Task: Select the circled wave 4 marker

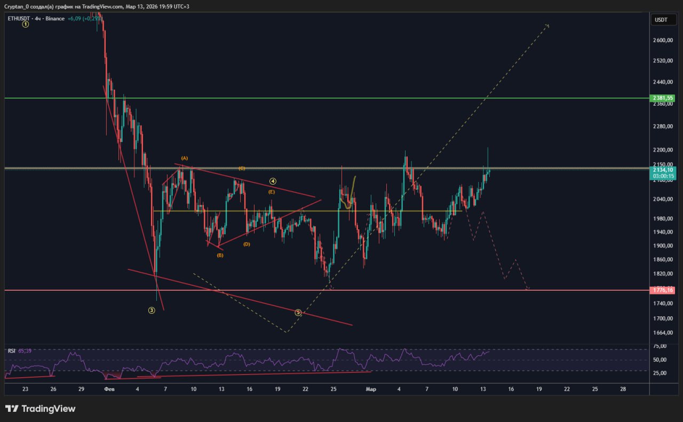Action: pyautogui.click(x=272, y=181)
